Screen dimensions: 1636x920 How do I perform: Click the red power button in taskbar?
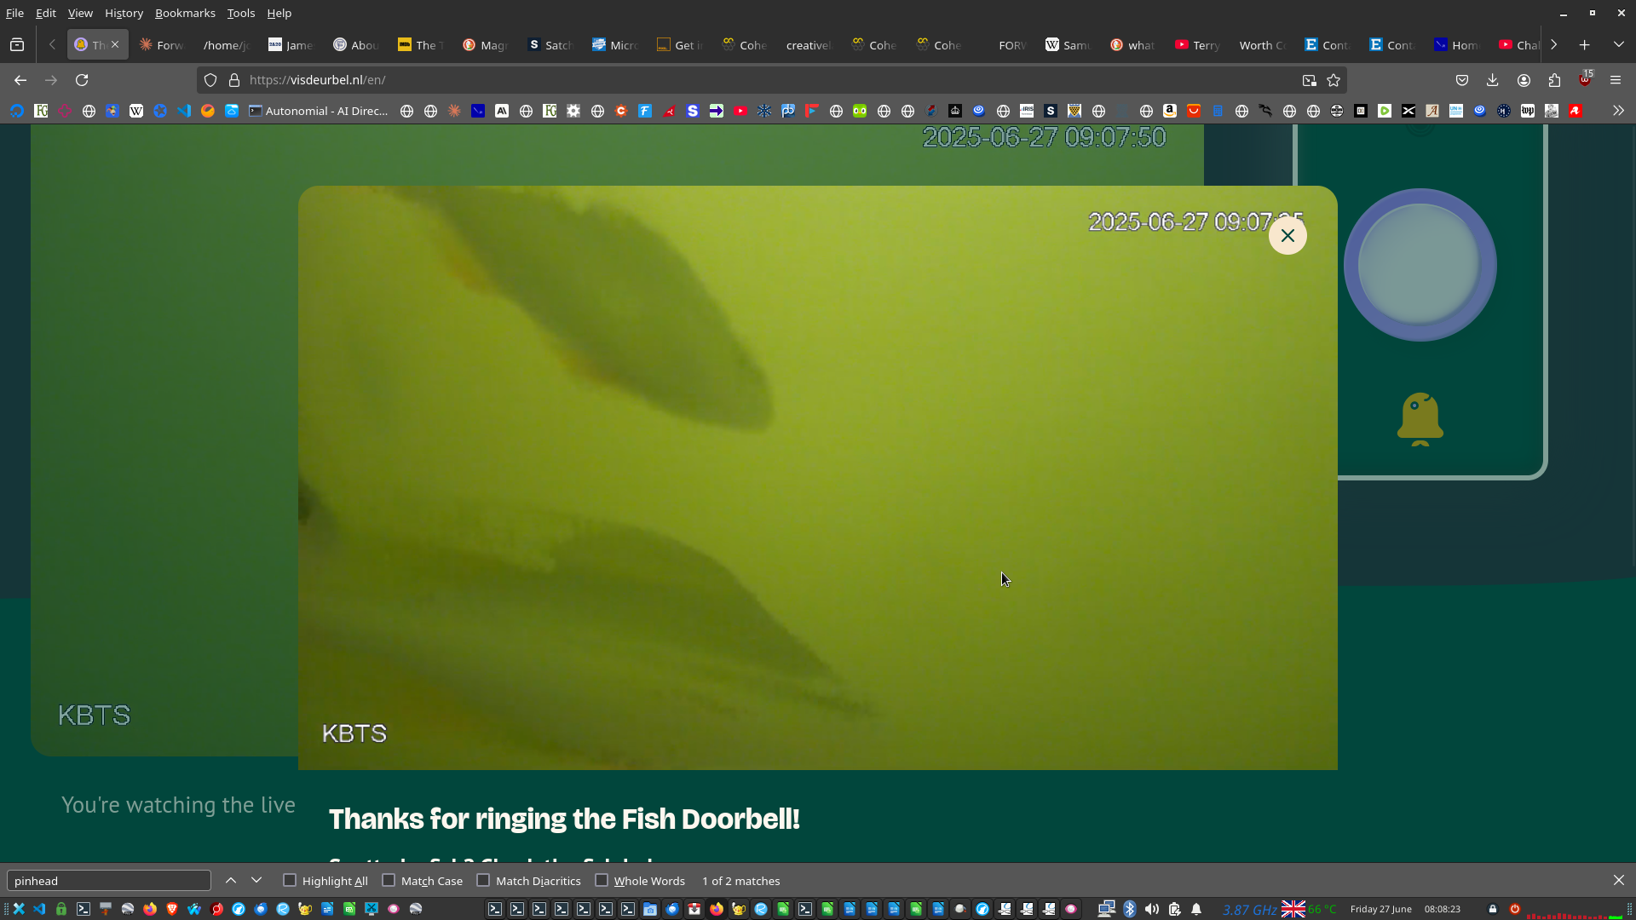tap(1515, 909)
